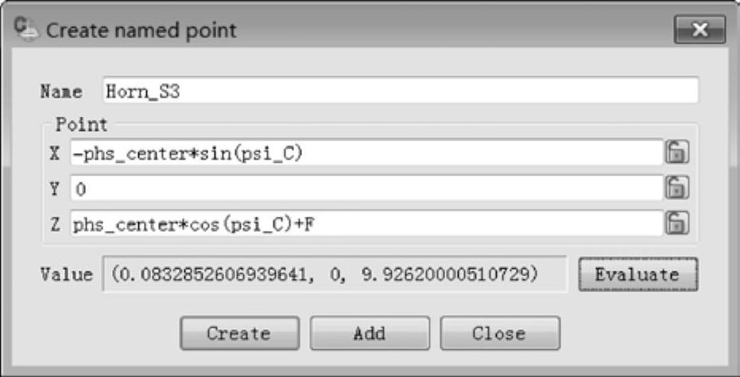The height and width of the screenshot is (377, 740).
Task: Click the Name label
Action: (61, 91)
